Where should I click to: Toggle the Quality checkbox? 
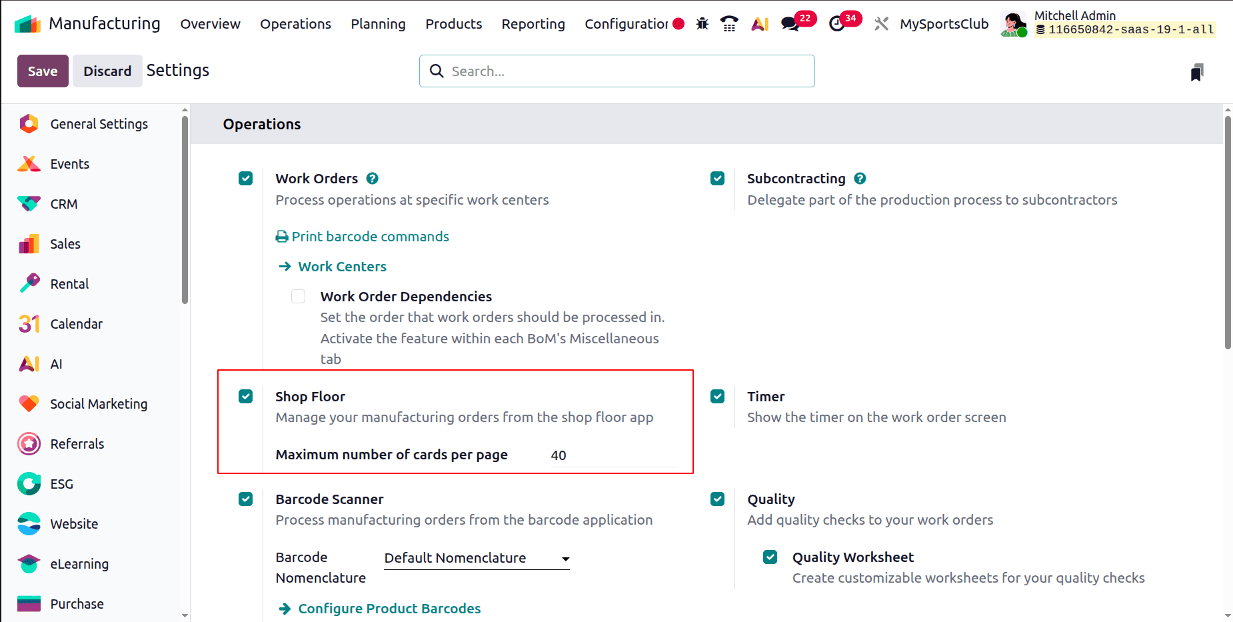tap(718, 499)
